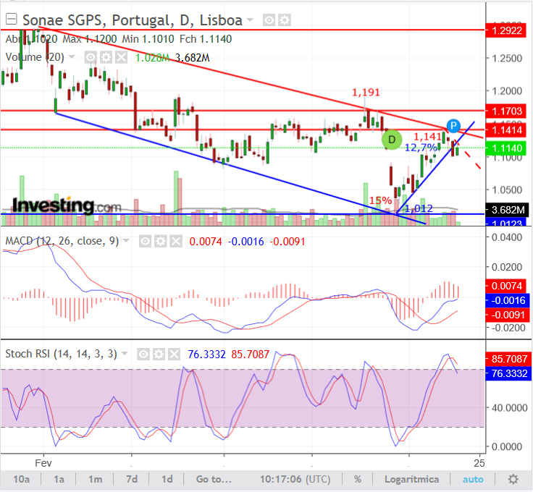Screen dimensions: 533x492
Task: Expand the Sonae SGPS title dropdown arrow
Action: (250, 20)
